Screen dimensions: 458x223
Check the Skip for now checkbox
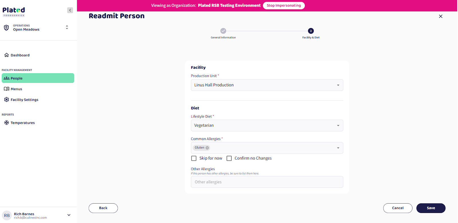pyautogui.click(x=194, y=158)
